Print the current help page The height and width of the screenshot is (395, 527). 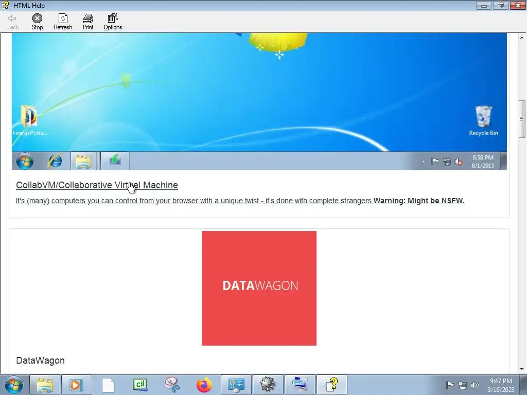[88, 22]
